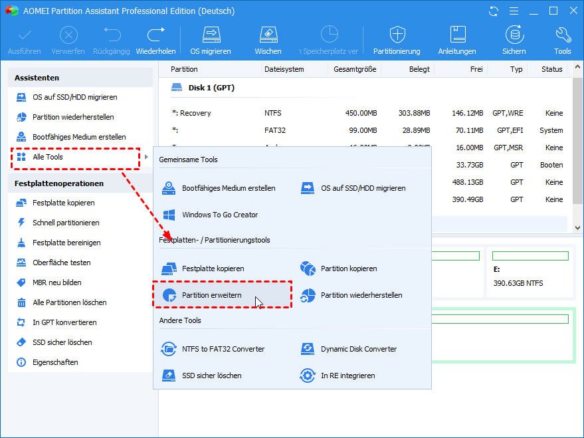The width and height of the screenshot is (584, 438).
Task: Open the Tools toolbar menu
Action: point(562,41)
